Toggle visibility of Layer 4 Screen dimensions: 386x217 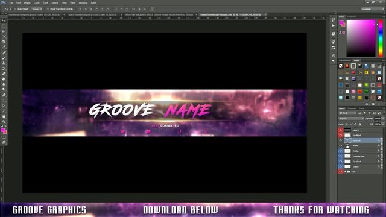(341, 130)
